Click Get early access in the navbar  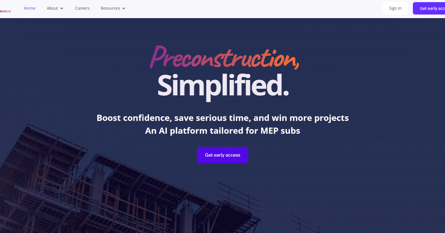click(x=430, y=8)
